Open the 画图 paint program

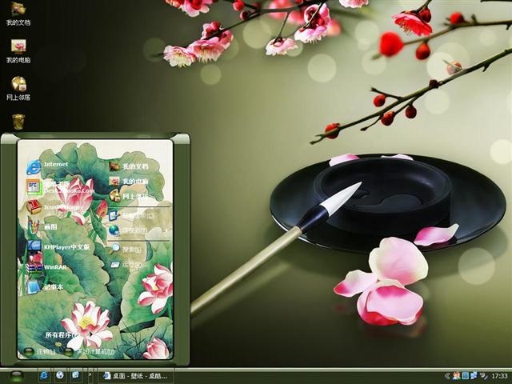[42, 226]
